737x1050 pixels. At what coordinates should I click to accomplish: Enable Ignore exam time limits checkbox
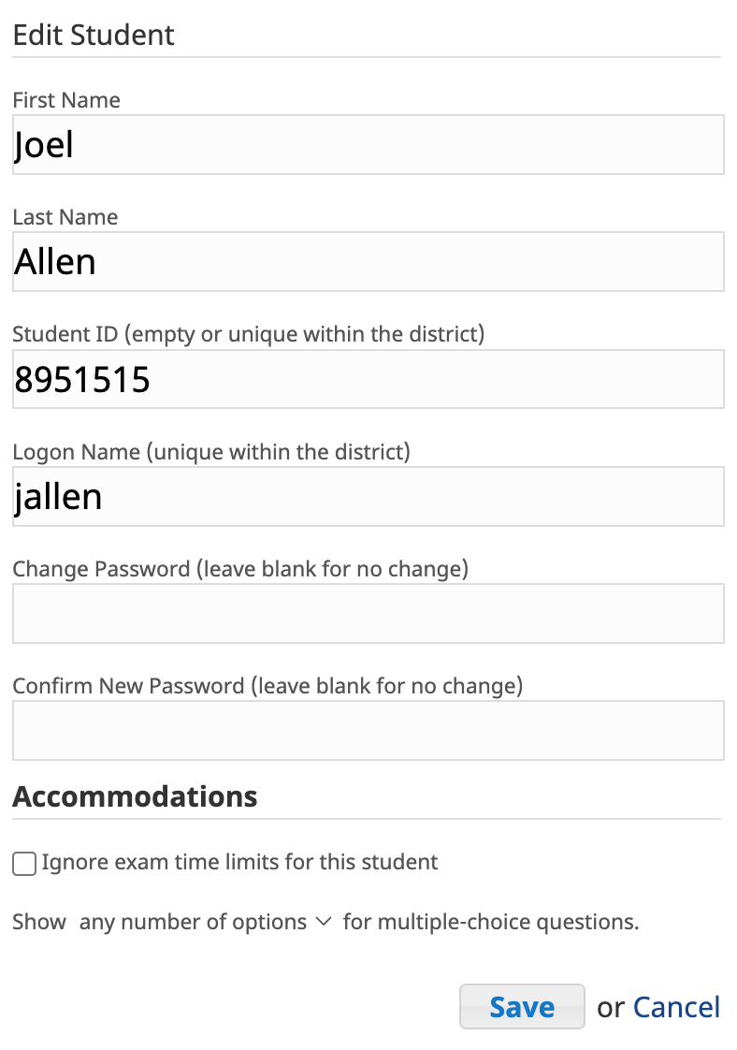tap(24, 864)
